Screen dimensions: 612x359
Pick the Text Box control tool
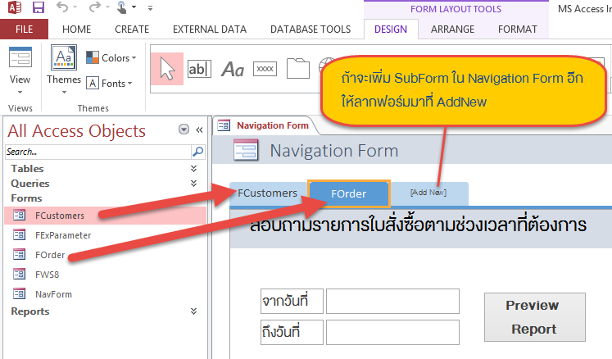pos(199,69)
